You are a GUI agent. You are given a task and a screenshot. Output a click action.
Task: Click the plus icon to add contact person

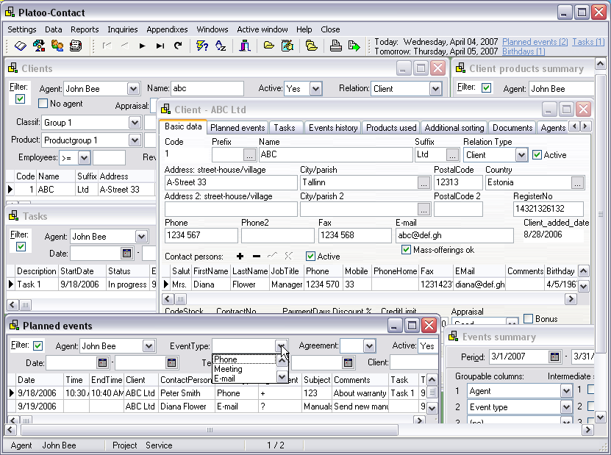pos(240,256)
